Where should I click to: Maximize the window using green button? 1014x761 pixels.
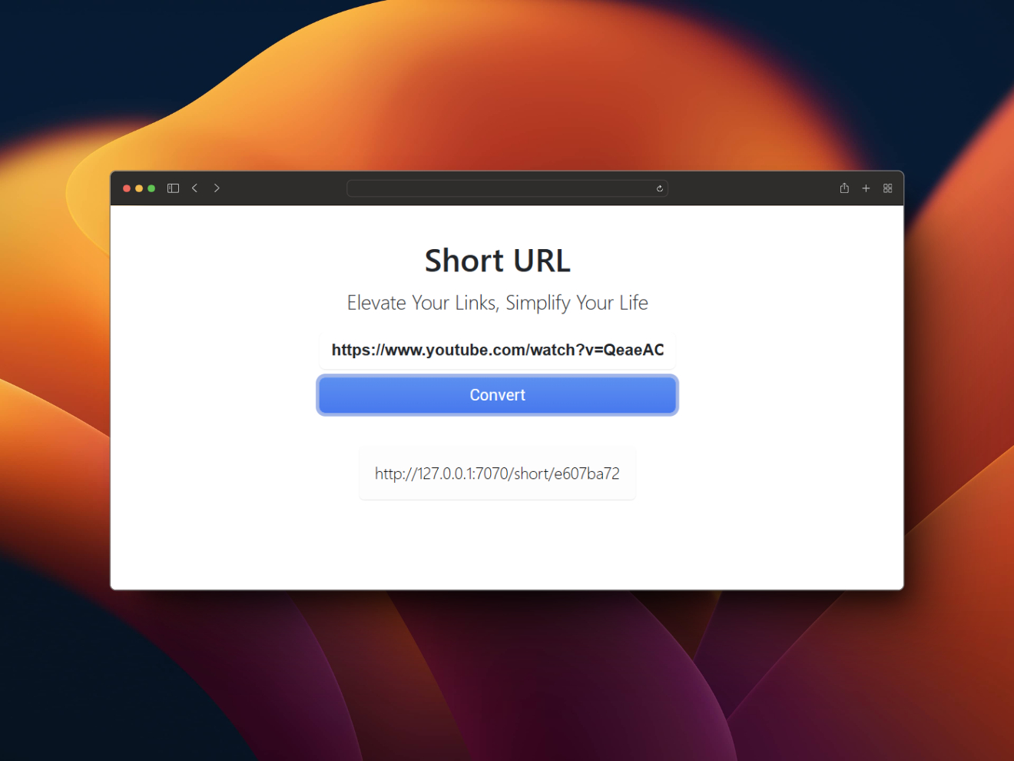151,188
